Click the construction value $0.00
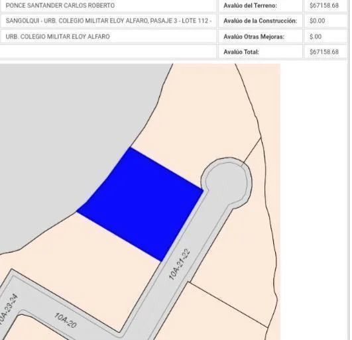The image size is (352, 340). click(x=318, y=21)
